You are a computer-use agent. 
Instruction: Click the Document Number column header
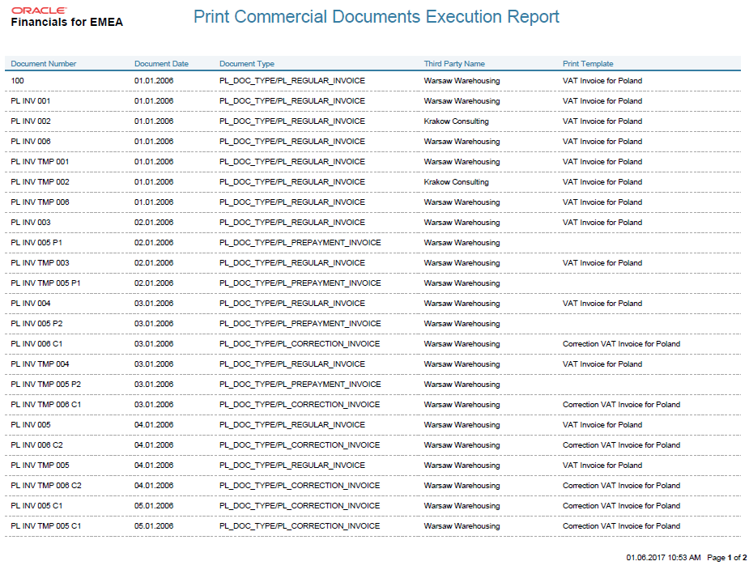point(44,64)
